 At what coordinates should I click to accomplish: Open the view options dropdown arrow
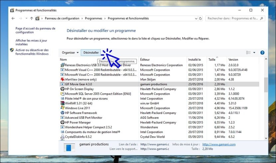[254, 53]
